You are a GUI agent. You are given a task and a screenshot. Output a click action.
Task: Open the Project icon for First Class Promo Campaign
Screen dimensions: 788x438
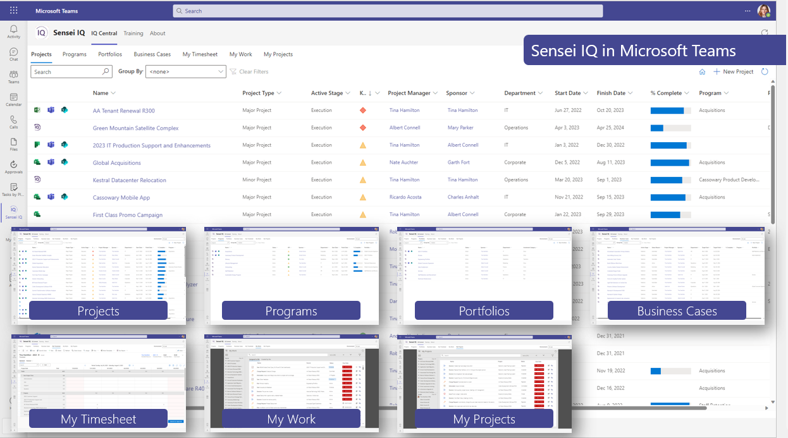pyautogui.click(x=37, y=214)
